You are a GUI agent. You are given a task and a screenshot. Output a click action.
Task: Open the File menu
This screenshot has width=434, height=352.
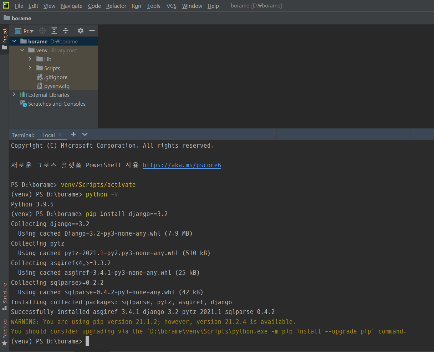pos(19,6)
